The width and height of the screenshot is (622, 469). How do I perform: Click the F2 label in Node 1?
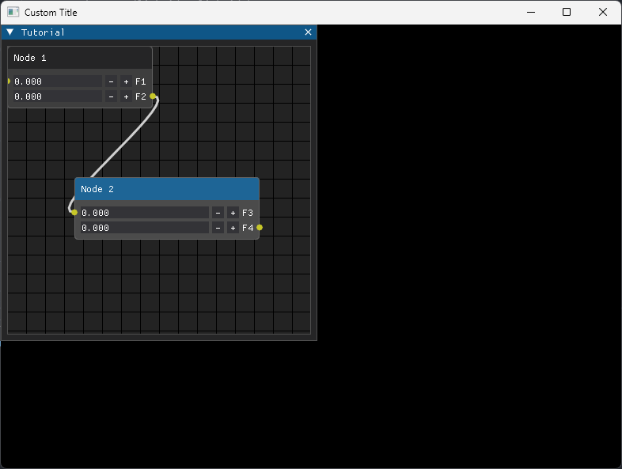click(141, 96)
